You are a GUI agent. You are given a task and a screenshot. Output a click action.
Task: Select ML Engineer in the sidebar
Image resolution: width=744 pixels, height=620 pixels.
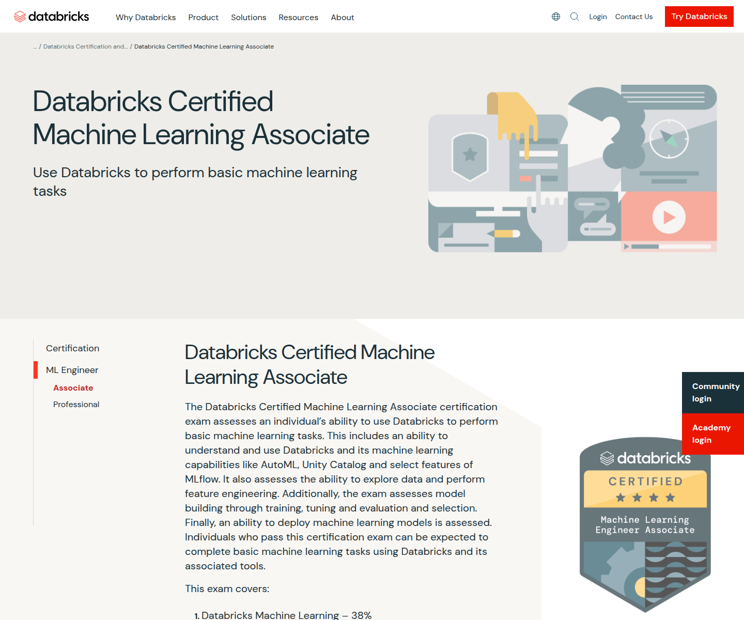[x=72, y=370]
